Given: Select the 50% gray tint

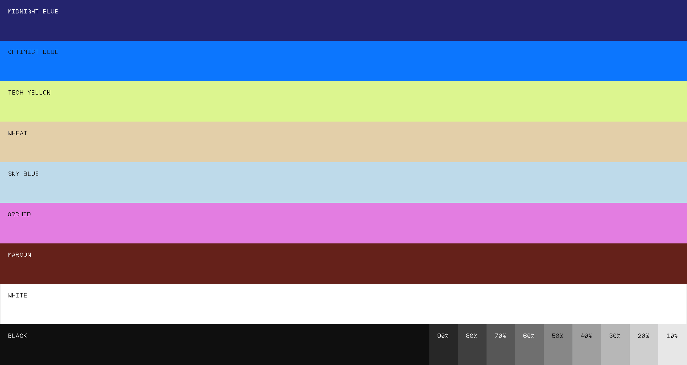Looking at the screenshot, I should click(x=558, y=345).
